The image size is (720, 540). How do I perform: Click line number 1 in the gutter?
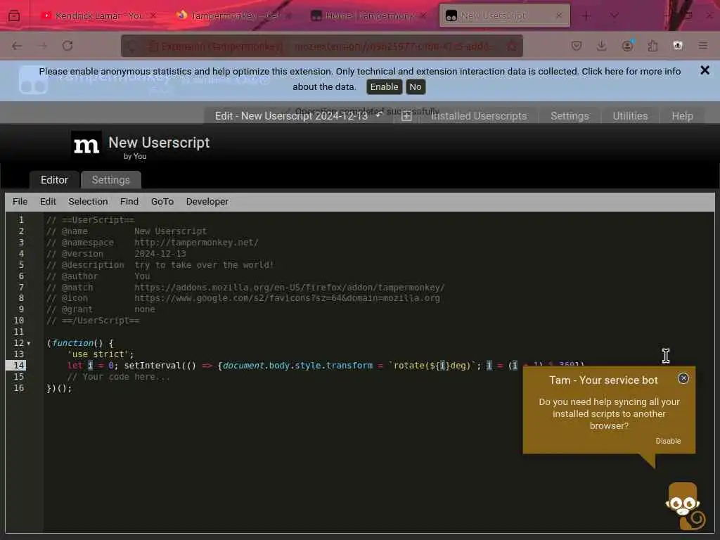click(x=20, y=220)
